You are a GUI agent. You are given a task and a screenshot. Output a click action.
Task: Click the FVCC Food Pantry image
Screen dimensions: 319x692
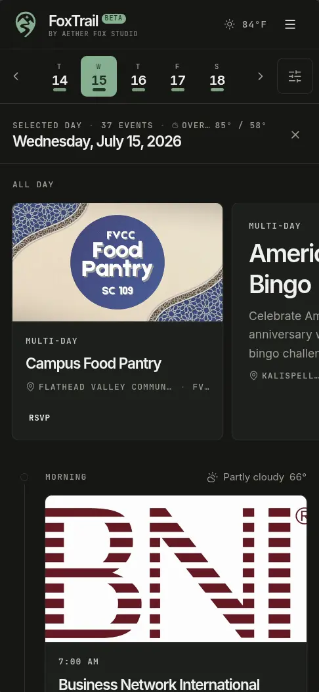[x=117, y=262]
